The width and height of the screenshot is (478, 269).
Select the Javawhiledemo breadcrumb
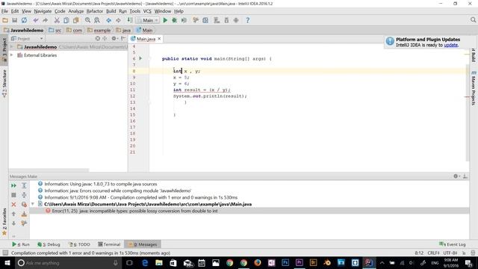coord(23,30)
